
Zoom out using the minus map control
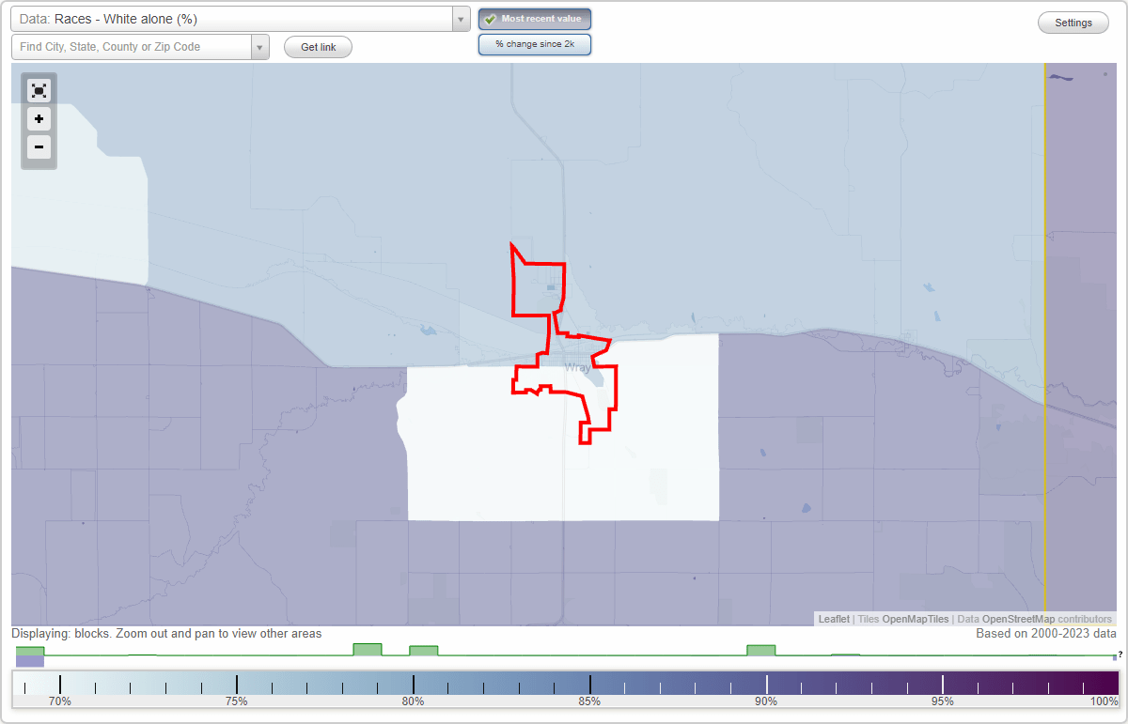coord(39,146)
